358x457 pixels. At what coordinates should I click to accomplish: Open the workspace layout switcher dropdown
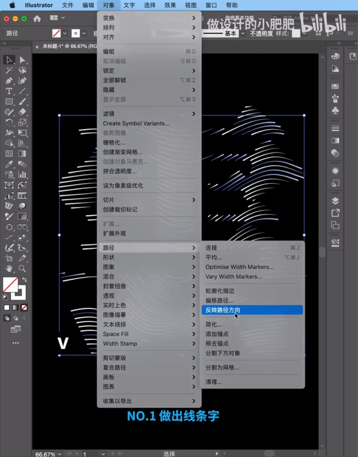tap(57, 18)
